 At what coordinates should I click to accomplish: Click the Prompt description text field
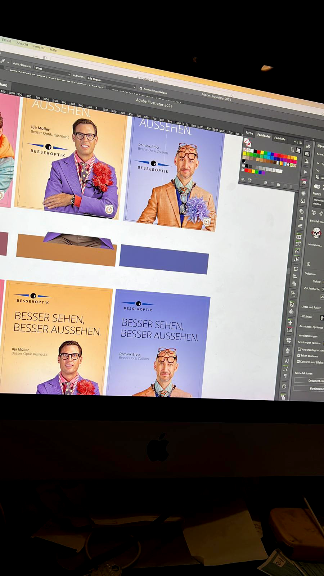pyautogui.click(x=319, y=202)
